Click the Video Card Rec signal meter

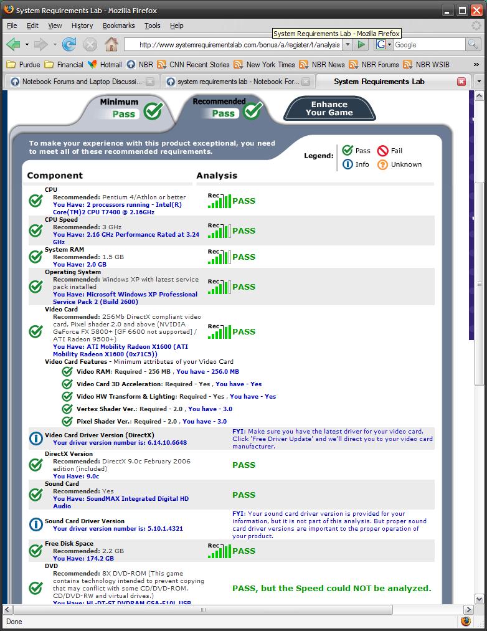[x=219, y=331]
